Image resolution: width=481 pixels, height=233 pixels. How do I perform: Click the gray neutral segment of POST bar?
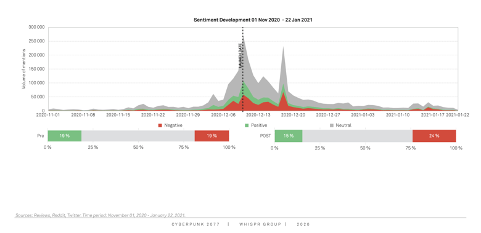358,136
